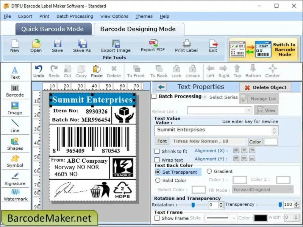Open the View Options menu

(x=114, y=16)
